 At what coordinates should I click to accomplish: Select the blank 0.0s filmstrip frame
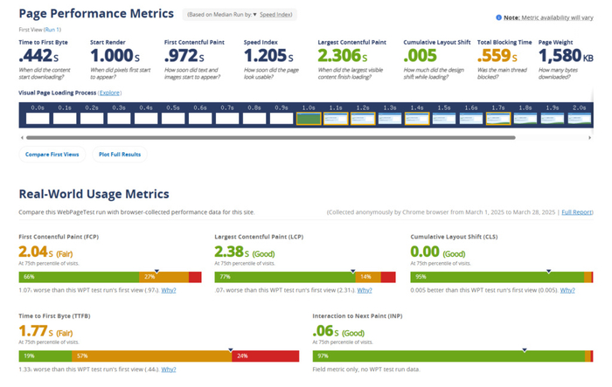38,119
